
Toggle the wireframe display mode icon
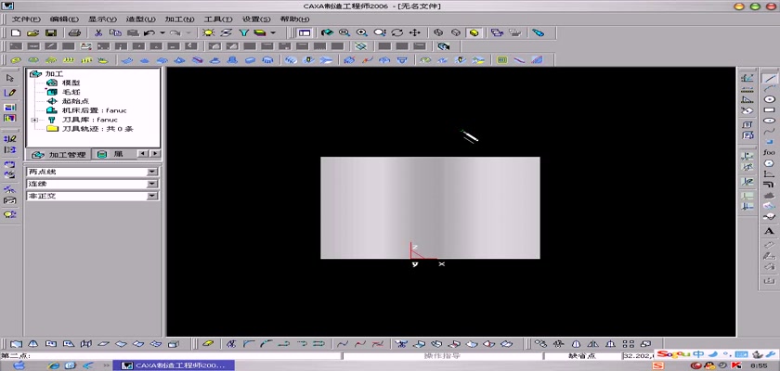pyautogui.click(x=438, y=32)
